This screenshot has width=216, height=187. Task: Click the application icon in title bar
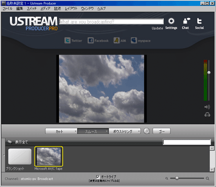4,3
